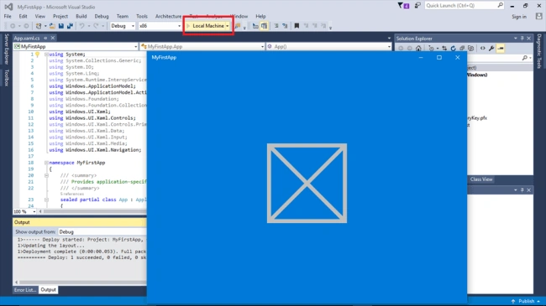Open the Project menu
The width and height of the screenshot is (546, 306).
click(60, 16)
